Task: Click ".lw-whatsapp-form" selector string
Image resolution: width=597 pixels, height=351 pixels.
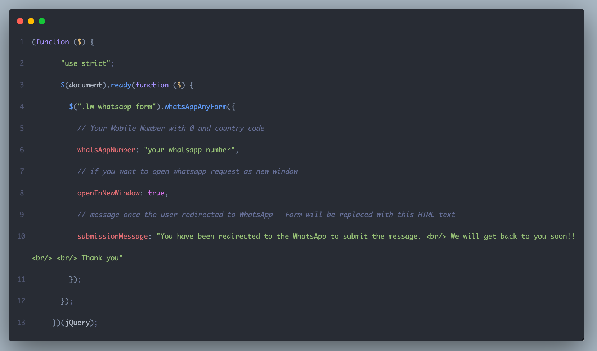Action: pyautogui.click(x=117, y=107)
